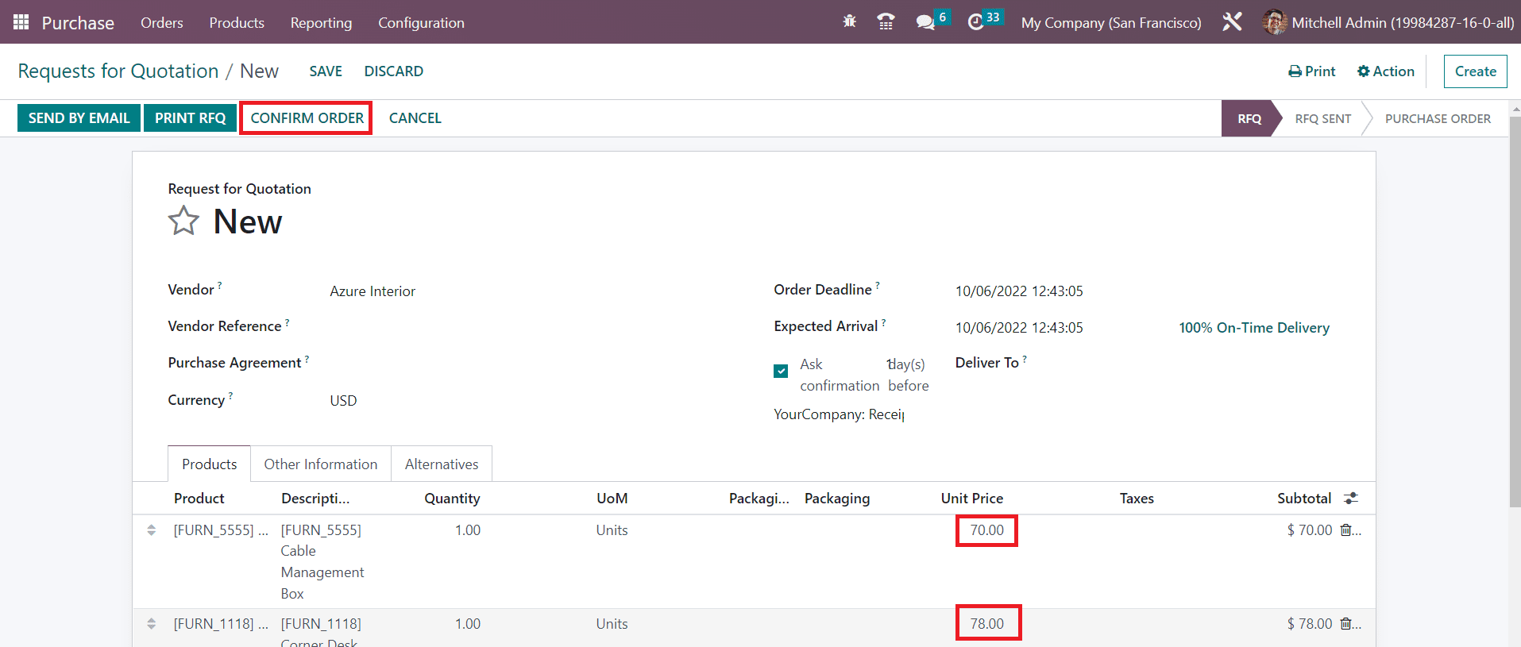
Task: Click the developer tools wrench icon
Action: point(1232,22)
